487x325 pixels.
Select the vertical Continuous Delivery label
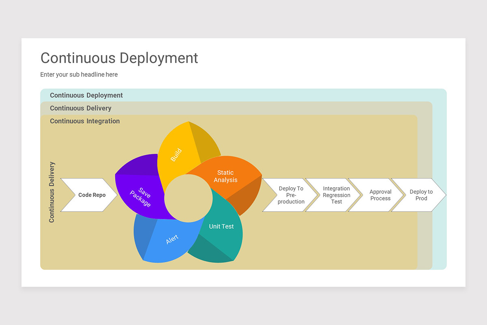click(52, 193)
